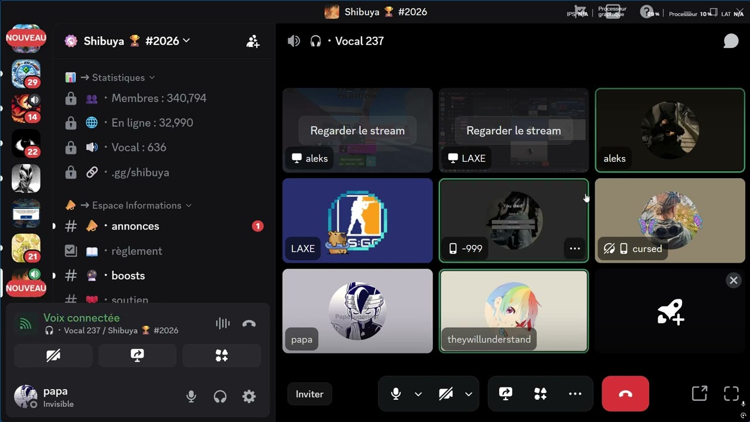Image resolution: width=750 pixels, height=422 pixels.
Task: Open noise suppression waveform icon in voice panel
Action: tap(223, 324)
